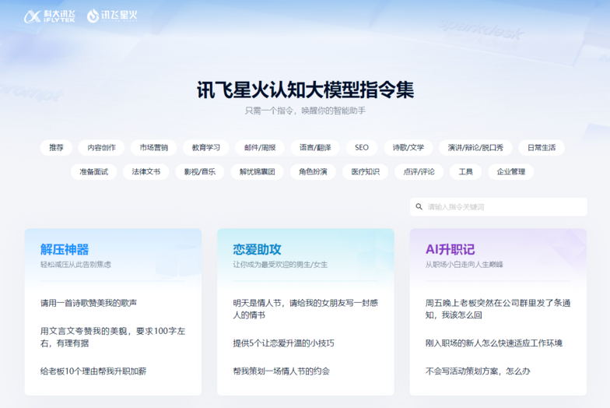The image size is (610, 408).
Task: Select 演讲/辩论/脱口秀 category
Action: click(475, 148)
